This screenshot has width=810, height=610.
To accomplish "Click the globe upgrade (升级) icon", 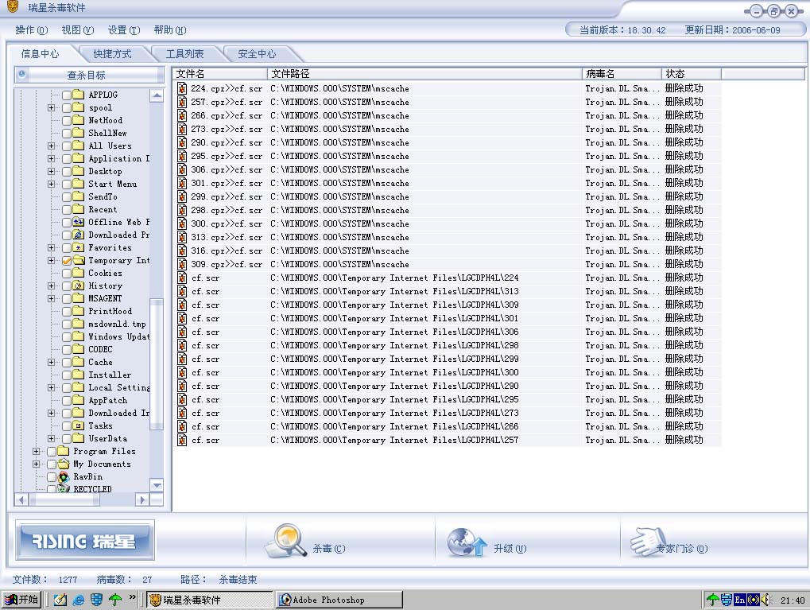I will point(467,542).
